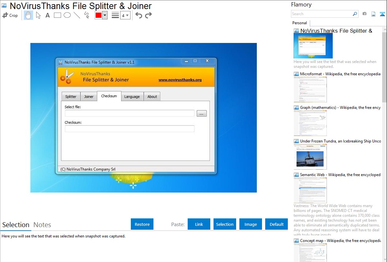The width and height of the screenshot is (387, 262).
Task: Click the red color swatch
Action: pos(99,15)
